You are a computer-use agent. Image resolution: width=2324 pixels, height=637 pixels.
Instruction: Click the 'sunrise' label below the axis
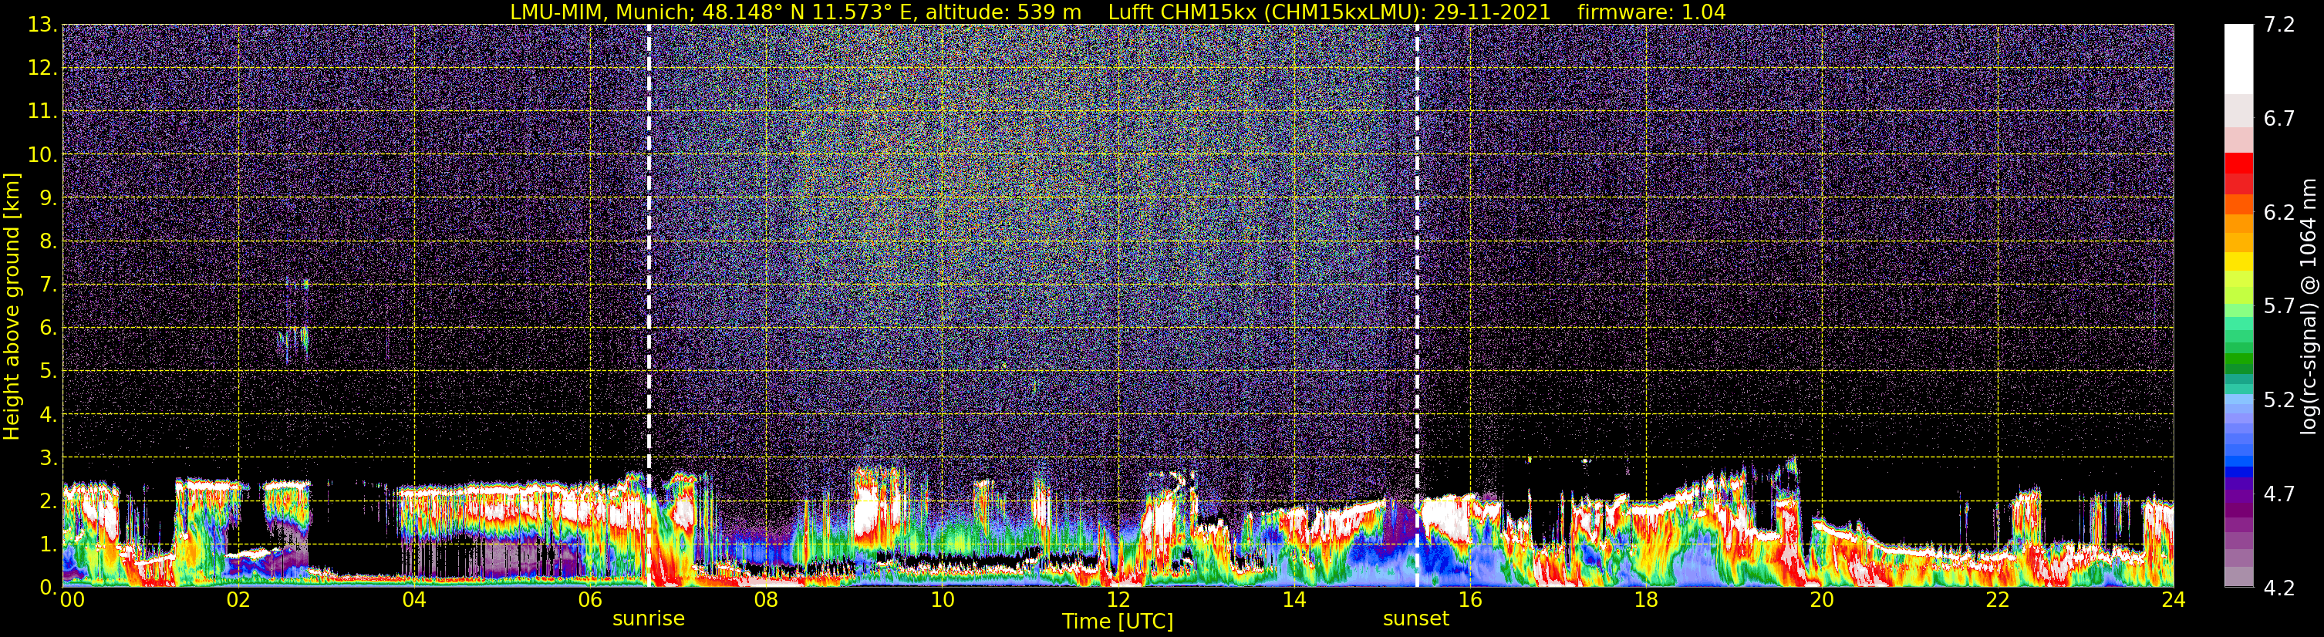[x=649, y=619]
